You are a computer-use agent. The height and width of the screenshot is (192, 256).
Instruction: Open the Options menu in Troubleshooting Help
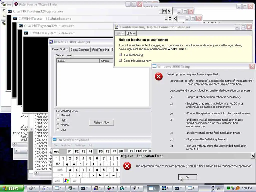[x=131, y=33]
